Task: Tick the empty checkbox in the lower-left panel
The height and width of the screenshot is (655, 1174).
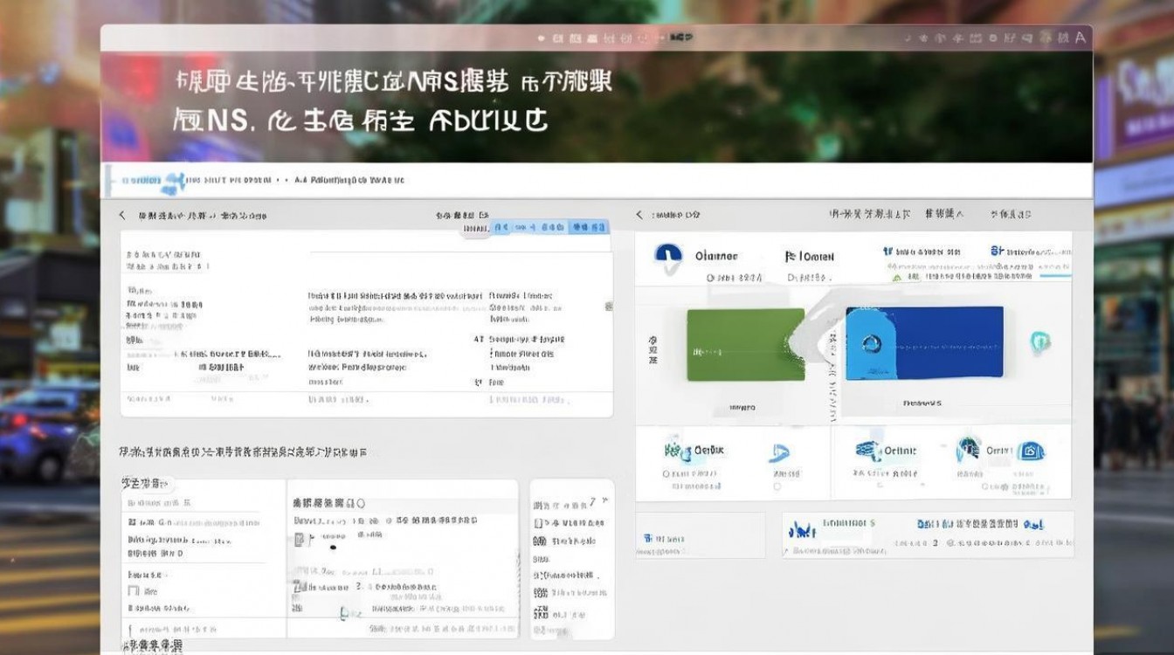Action: coord(134,591)
